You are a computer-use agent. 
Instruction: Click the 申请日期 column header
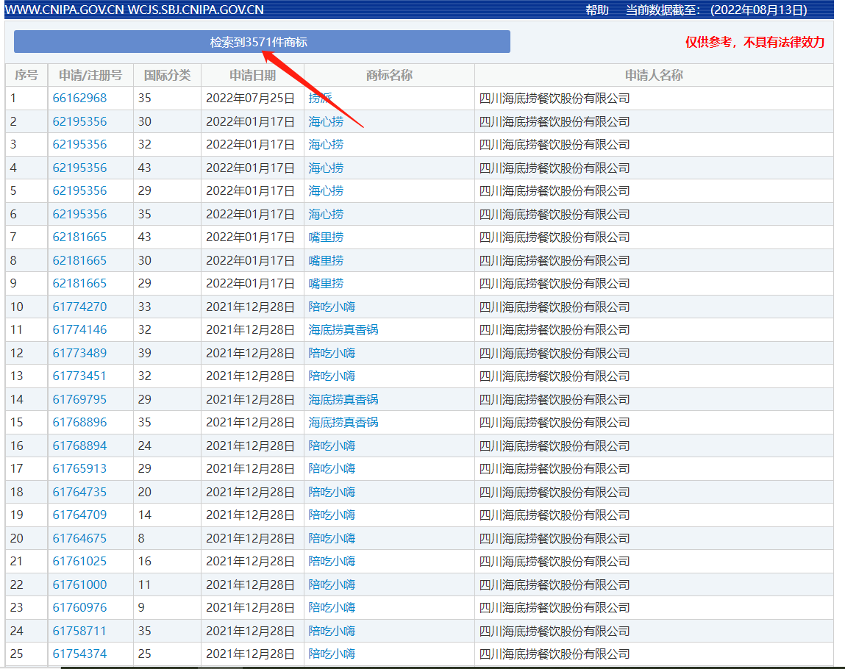click(x=252, y=75)
